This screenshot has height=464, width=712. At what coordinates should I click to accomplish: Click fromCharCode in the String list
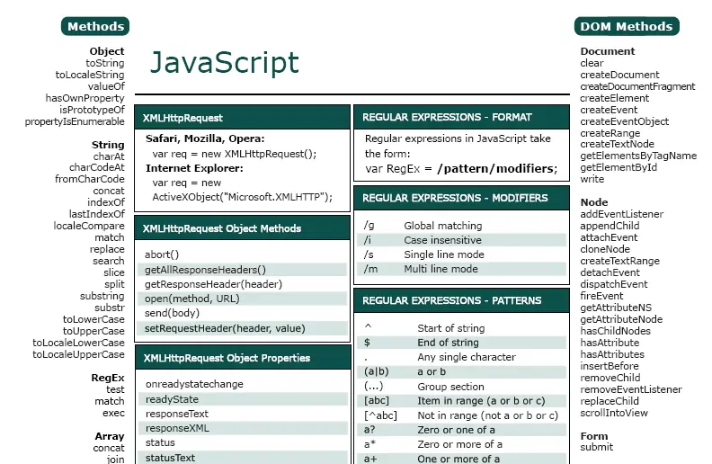pos(90,179)
